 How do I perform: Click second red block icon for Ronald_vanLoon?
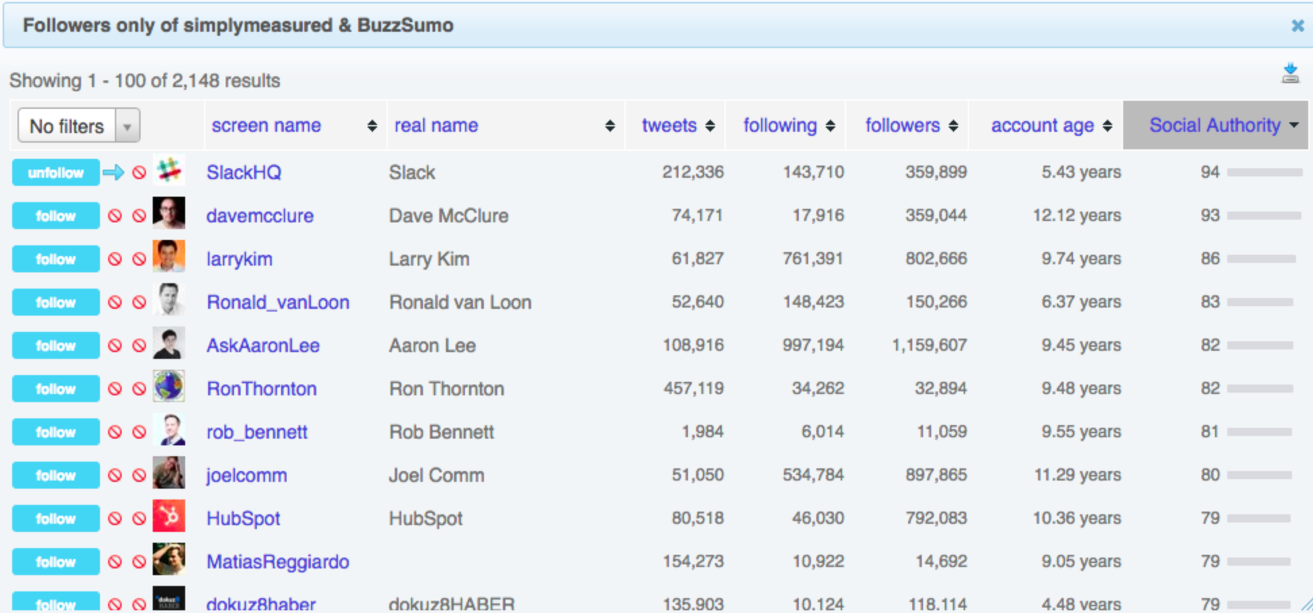click(139, 302)
